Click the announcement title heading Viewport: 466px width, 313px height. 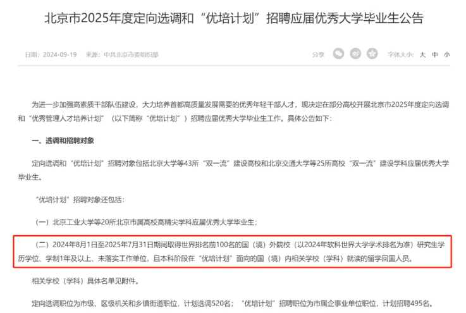(x=234, y=18)
